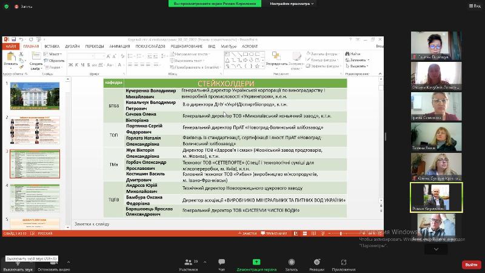
Task: Open the Заливка фигуры fill dropdown
Action: pyautogui.click(x=322, y=54)
